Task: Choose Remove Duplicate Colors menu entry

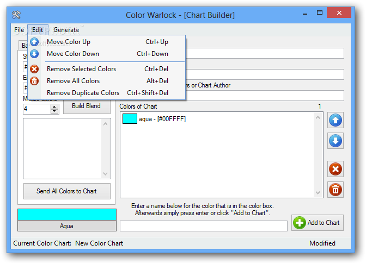Action: tap(107, 93)
